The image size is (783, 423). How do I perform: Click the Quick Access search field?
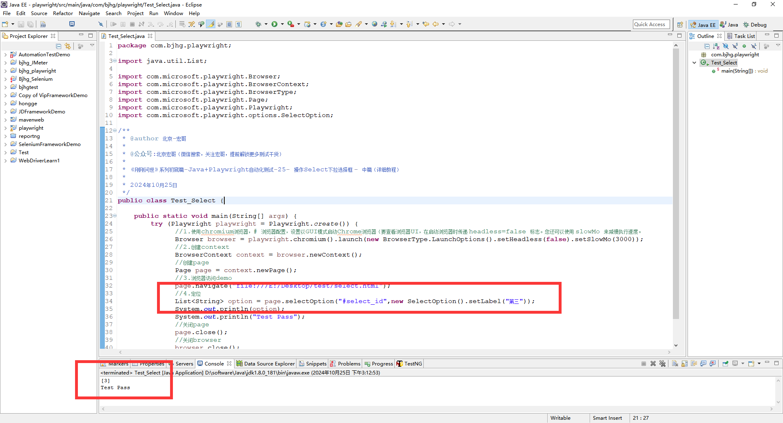(x=651, y=24)
